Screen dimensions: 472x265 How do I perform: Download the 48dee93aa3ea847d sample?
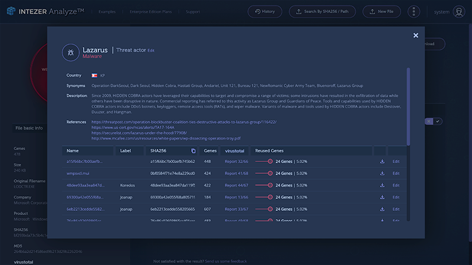pyautogui.click(x=382, y=185)
